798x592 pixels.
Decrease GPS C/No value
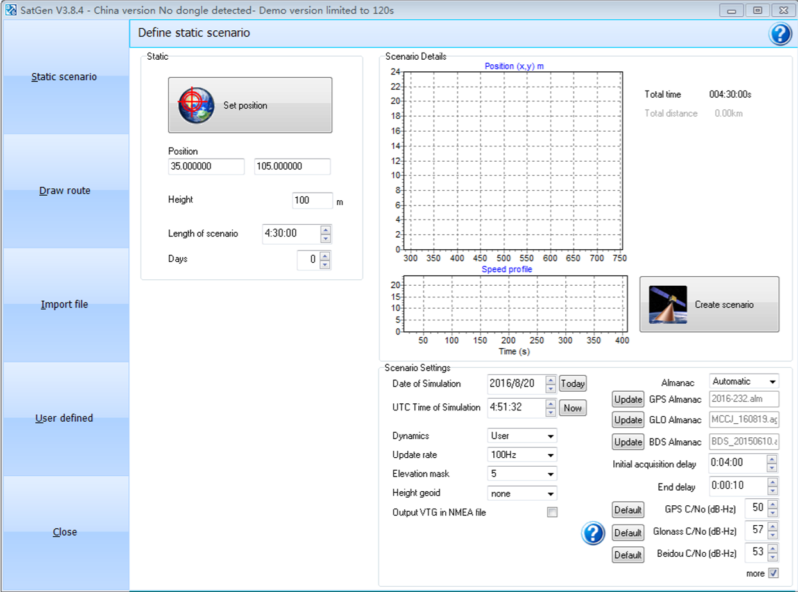(x=772, y=513)
